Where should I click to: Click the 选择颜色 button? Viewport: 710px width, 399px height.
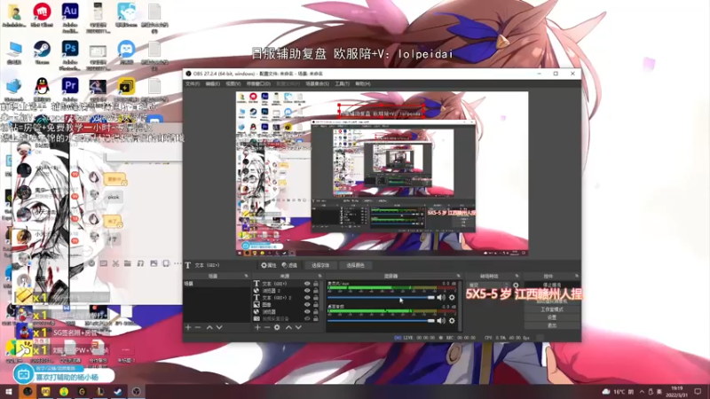pos(355,265)
